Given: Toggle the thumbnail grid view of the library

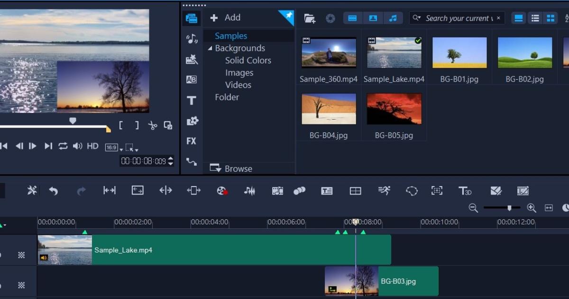Looking at the screenshot, I should [551, 18].
